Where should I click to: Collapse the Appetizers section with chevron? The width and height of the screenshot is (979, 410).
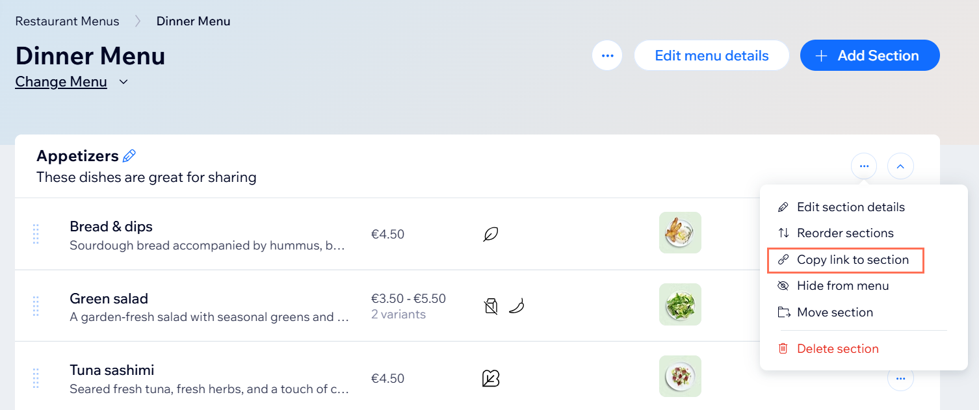900,166
